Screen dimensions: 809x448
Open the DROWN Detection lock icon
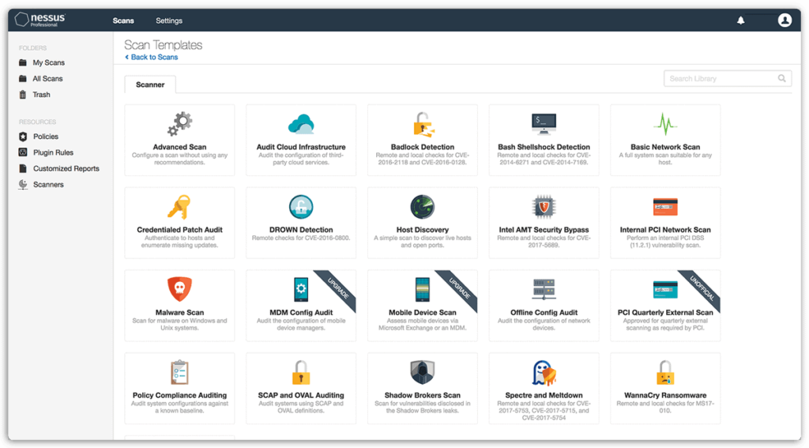[301, 207]
